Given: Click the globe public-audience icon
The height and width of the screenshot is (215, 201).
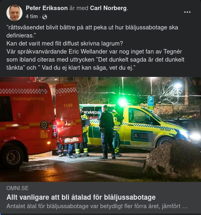Looking at the screenshot, I should (x=45, y=17).
